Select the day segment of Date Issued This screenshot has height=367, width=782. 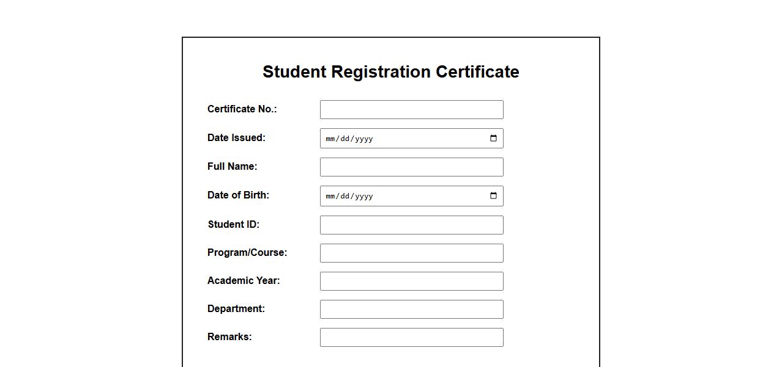click(345, 139)
